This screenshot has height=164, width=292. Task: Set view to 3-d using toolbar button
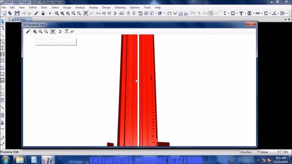pyautogui.click(x=98, y=13)
